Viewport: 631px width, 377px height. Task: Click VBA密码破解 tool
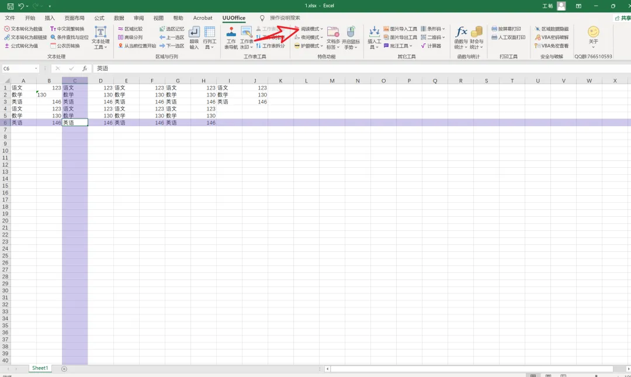552,37
